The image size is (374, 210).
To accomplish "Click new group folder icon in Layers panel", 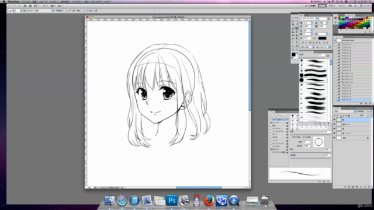I will click(x=361, y=187).
